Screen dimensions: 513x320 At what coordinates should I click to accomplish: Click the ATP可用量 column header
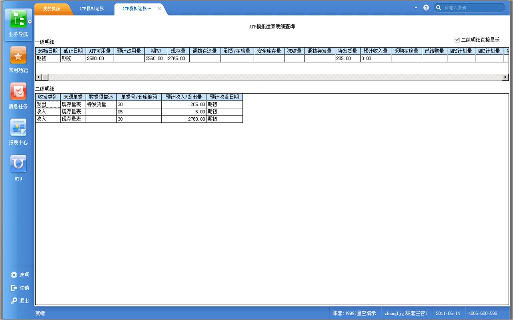[100, 51]
